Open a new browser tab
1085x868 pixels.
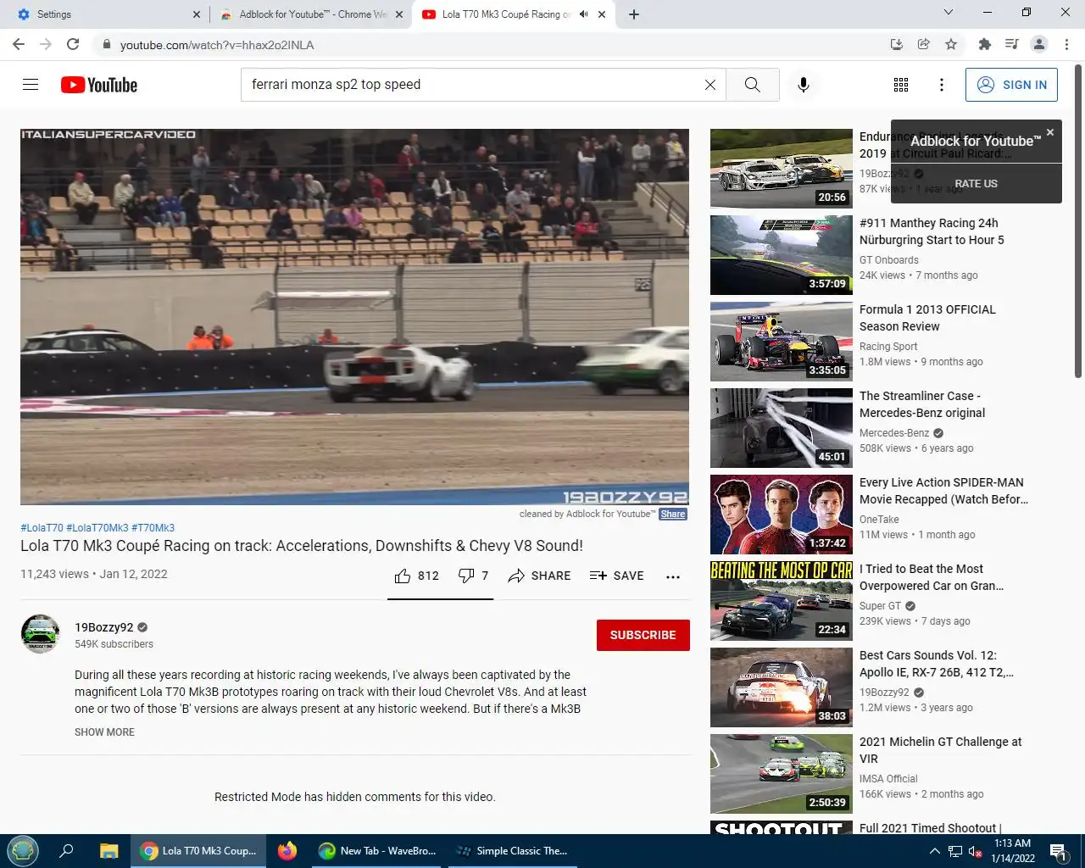pyautogui.click(x=634, y=14)
